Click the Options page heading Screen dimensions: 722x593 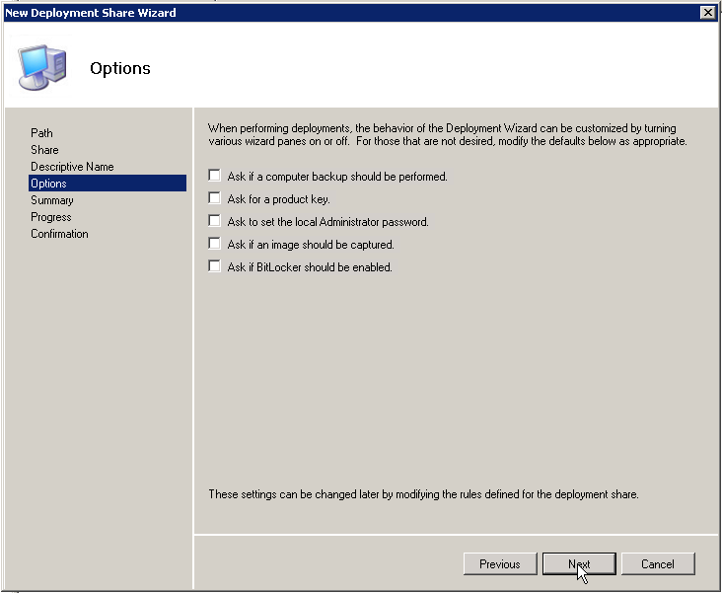[x=120, y=68]
